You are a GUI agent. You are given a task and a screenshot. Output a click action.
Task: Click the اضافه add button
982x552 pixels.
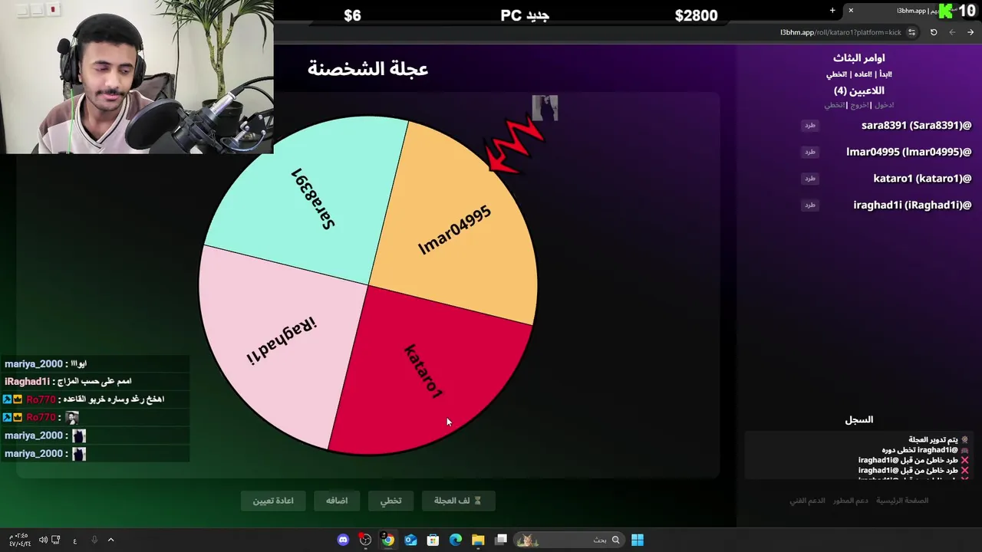coord(337,501)
